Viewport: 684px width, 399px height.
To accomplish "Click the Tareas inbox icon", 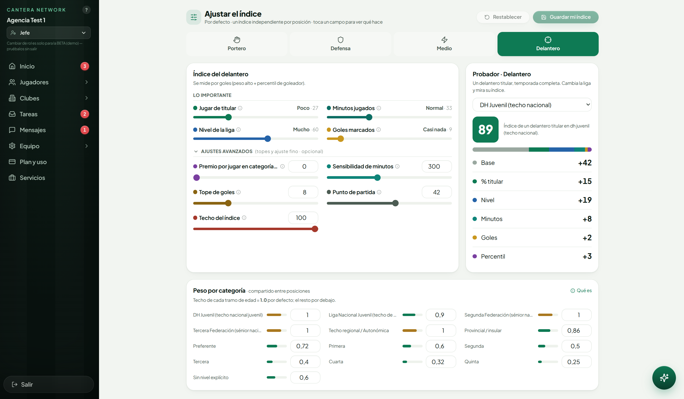I will point(12,114).
